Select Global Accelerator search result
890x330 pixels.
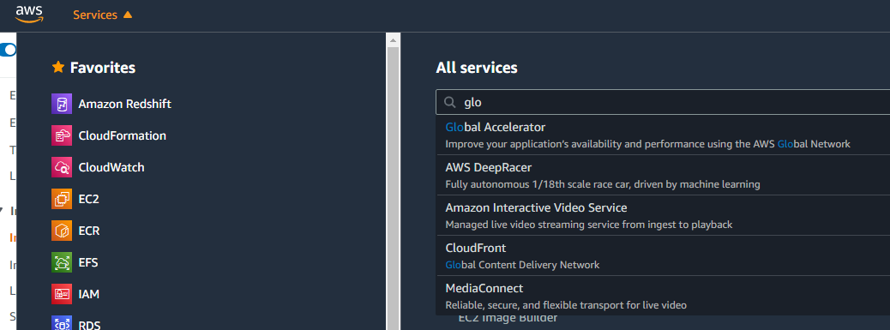[x=663, y=135]
